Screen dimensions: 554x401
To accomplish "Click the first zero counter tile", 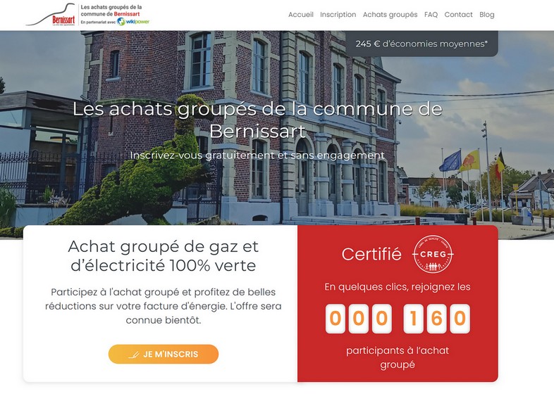I will click(x=335, y=319).
